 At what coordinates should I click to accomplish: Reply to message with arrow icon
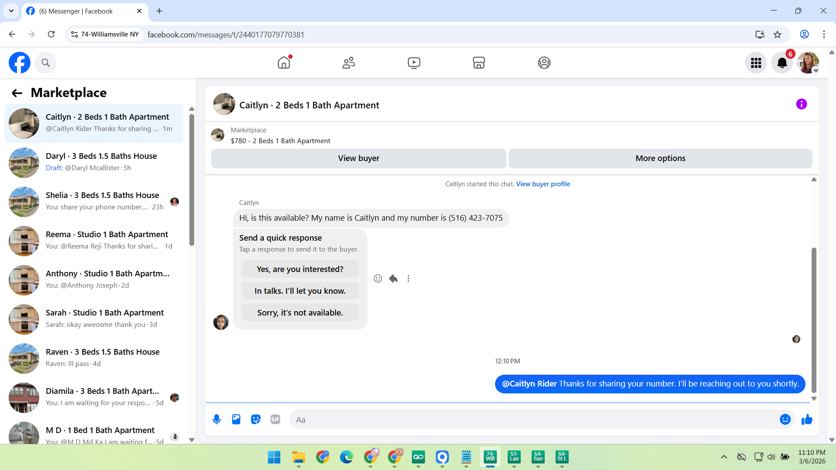[393, 279]
